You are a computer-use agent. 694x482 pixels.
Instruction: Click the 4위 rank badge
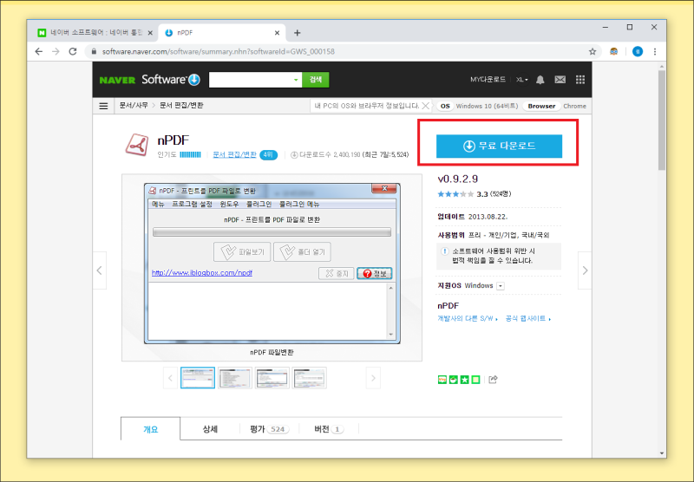(x=268, y=155)
